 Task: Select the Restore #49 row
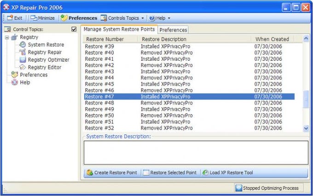pyautogui.click(x=189, y=109)
